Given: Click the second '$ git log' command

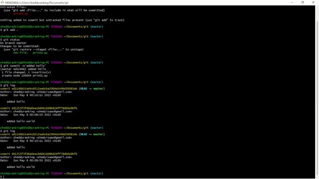Looking at the screenshot, I should (7, 131).
